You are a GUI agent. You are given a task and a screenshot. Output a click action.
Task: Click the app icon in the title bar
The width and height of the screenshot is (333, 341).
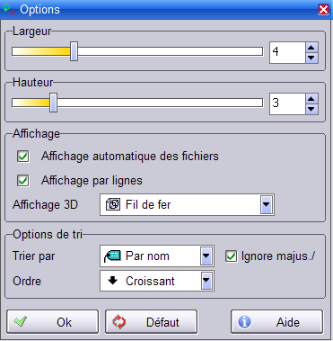click(x=9, y=10)
